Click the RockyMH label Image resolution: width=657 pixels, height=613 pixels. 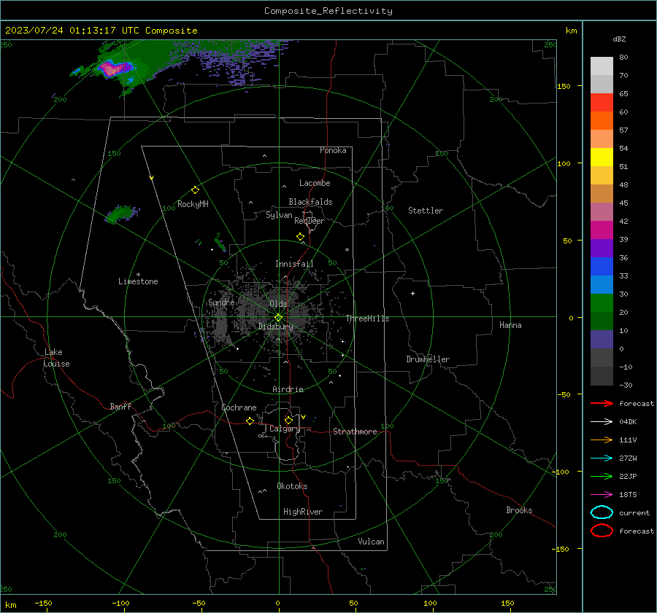pos(193,204)
